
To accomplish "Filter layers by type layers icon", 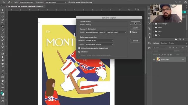I will (176, 47).
